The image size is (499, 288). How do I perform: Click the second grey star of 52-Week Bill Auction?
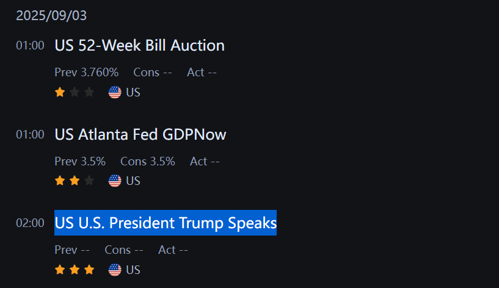click(75, 92)
